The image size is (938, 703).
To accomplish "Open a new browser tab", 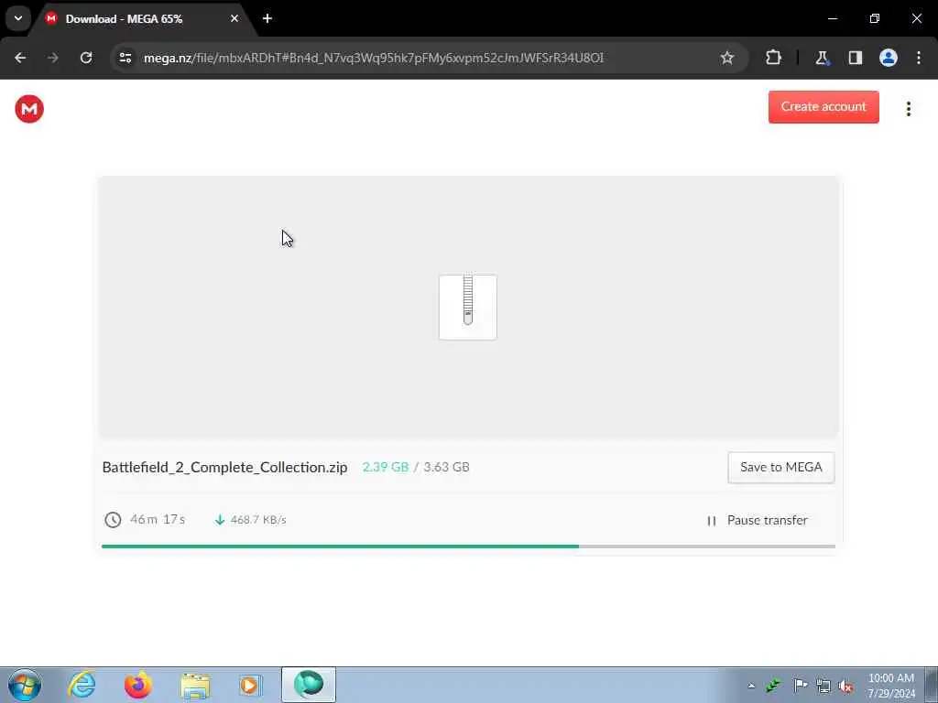I will 267,18.
